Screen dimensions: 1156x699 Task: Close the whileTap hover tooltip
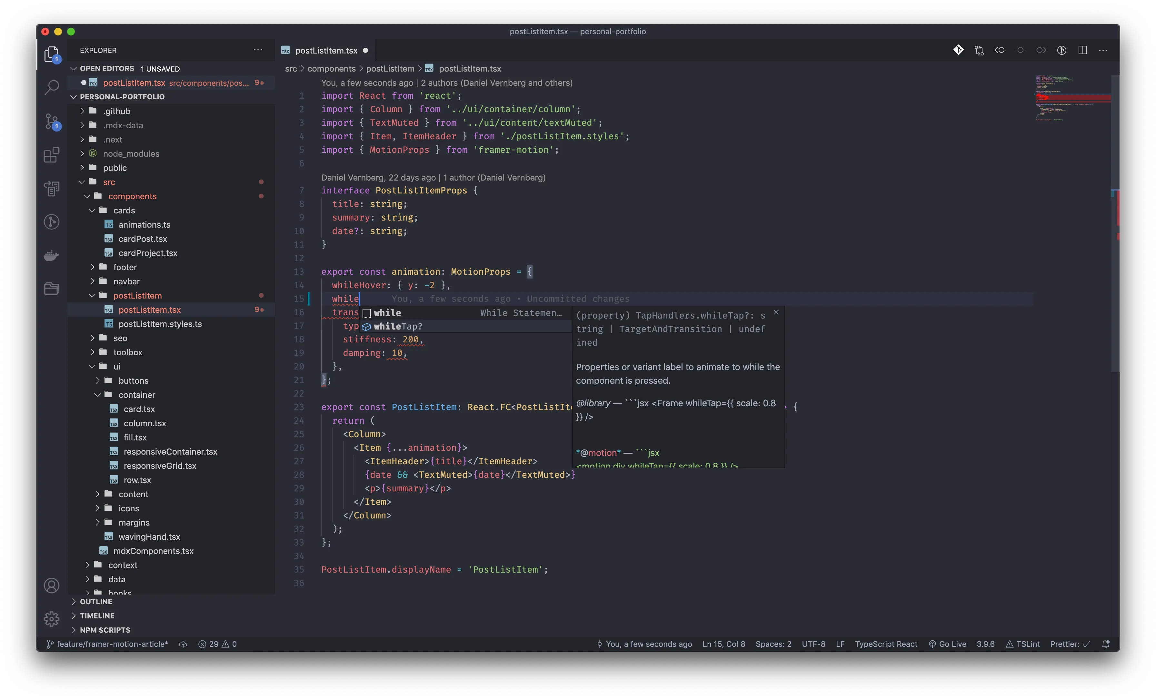coord(776,312)
